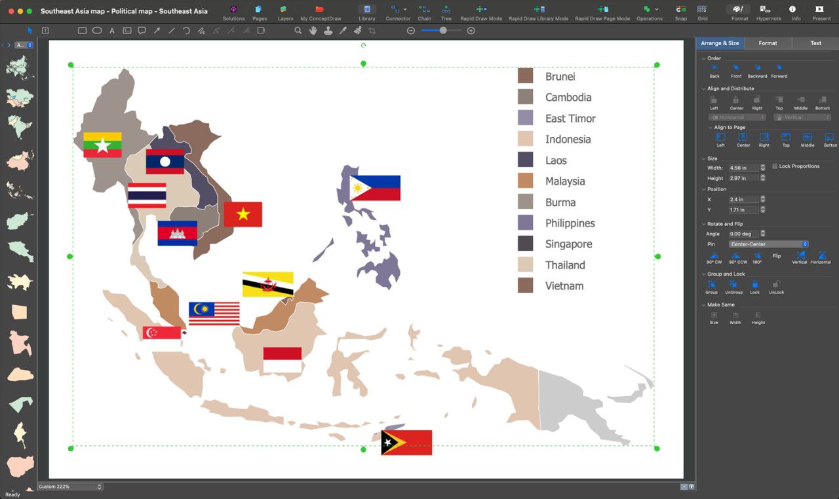Select the Ellipse shape tool
Viewport: 839px width, 499px height.
[x=97, y=31]
